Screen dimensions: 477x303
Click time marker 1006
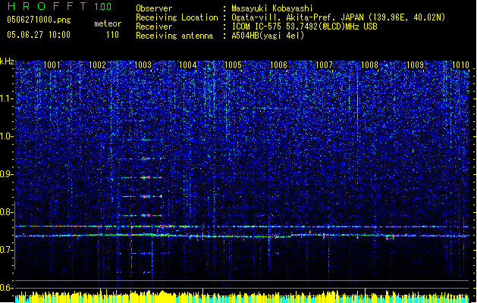click(278, 65)
